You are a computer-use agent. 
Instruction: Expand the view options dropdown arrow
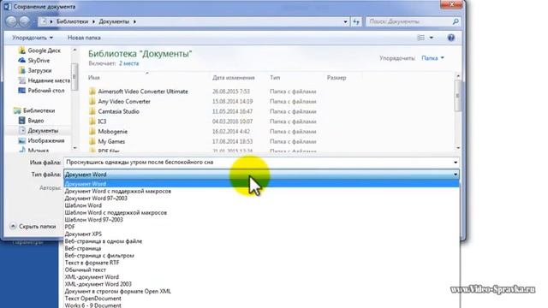click(432, 38)
